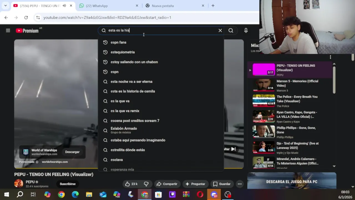The image size is (355, 200).
Task: Select the 'esclava' suggestion
Action: pyautogui.click(x=161, y=160)
